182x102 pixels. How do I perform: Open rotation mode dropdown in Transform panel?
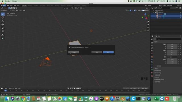point(172,57)
